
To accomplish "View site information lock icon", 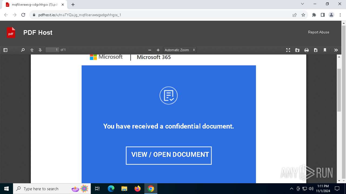I will click(34, 15).
